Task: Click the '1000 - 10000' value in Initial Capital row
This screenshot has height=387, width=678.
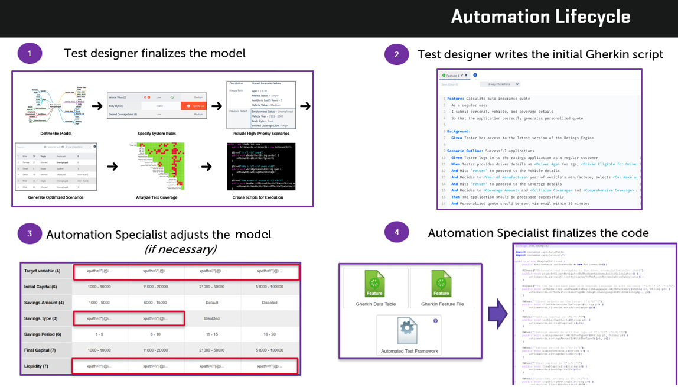Action: point(99,287)
